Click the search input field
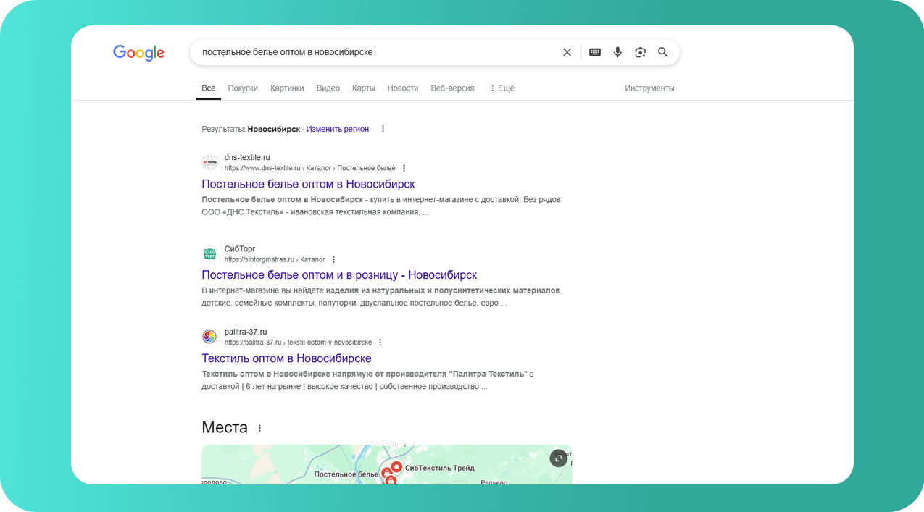The image size is (924, 512). click(377, 52)
